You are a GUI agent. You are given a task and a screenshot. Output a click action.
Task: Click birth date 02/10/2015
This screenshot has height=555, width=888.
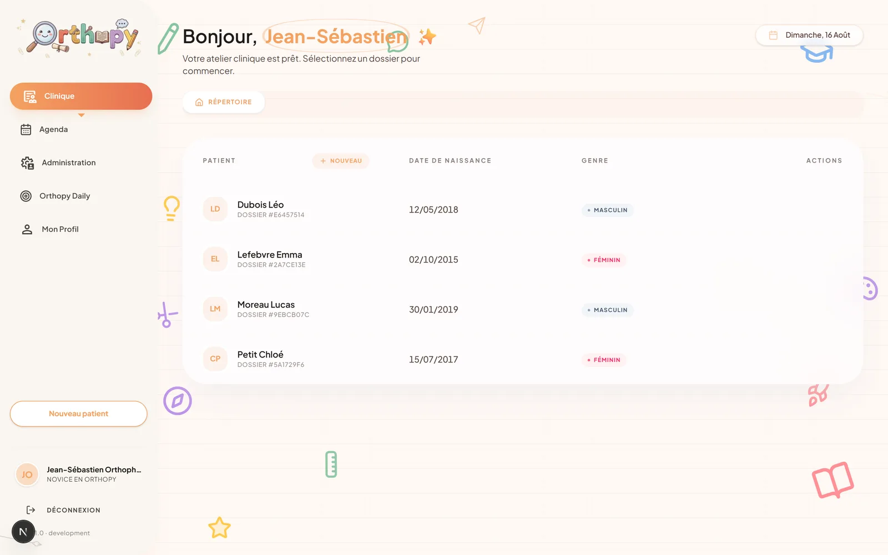[433, 260]
